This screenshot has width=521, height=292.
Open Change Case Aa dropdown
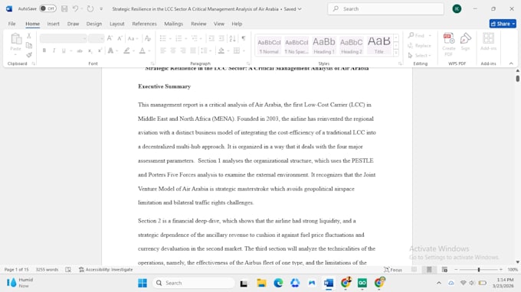[133, 38]
